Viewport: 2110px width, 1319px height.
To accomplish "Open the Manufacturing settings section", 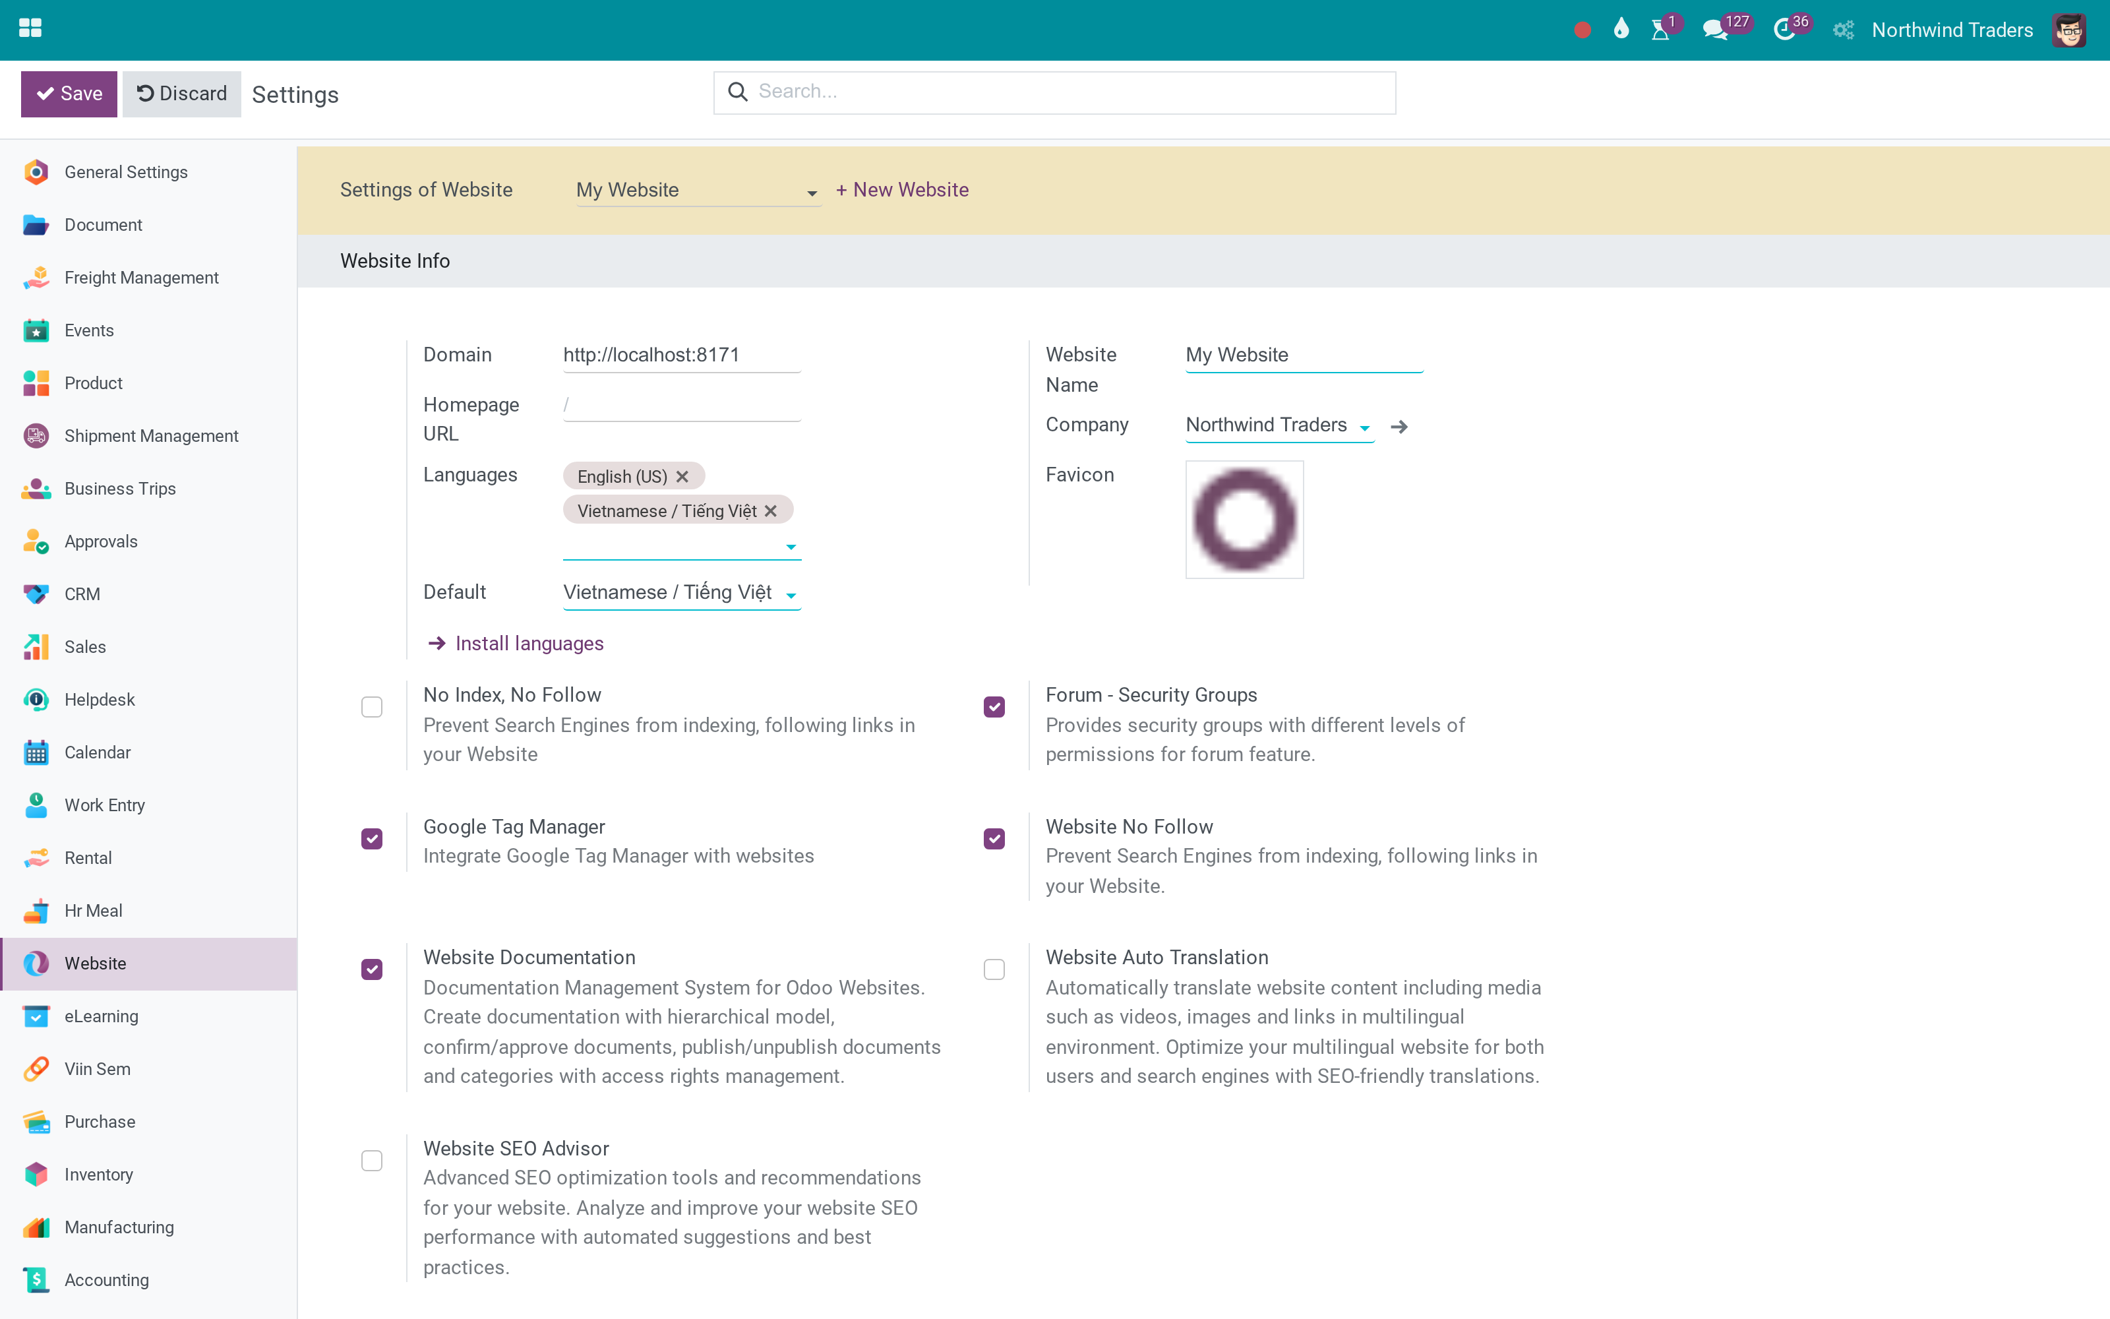I will click(x=148, y=1227).
